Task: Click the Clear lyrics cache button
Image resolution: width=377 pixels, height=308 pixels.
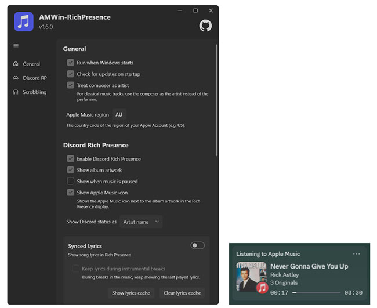Action: tap(182, 293)
